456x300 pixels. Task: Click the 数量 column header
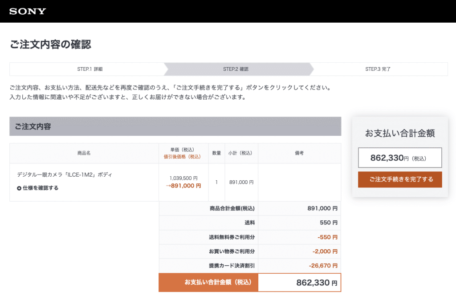point(216,153)
